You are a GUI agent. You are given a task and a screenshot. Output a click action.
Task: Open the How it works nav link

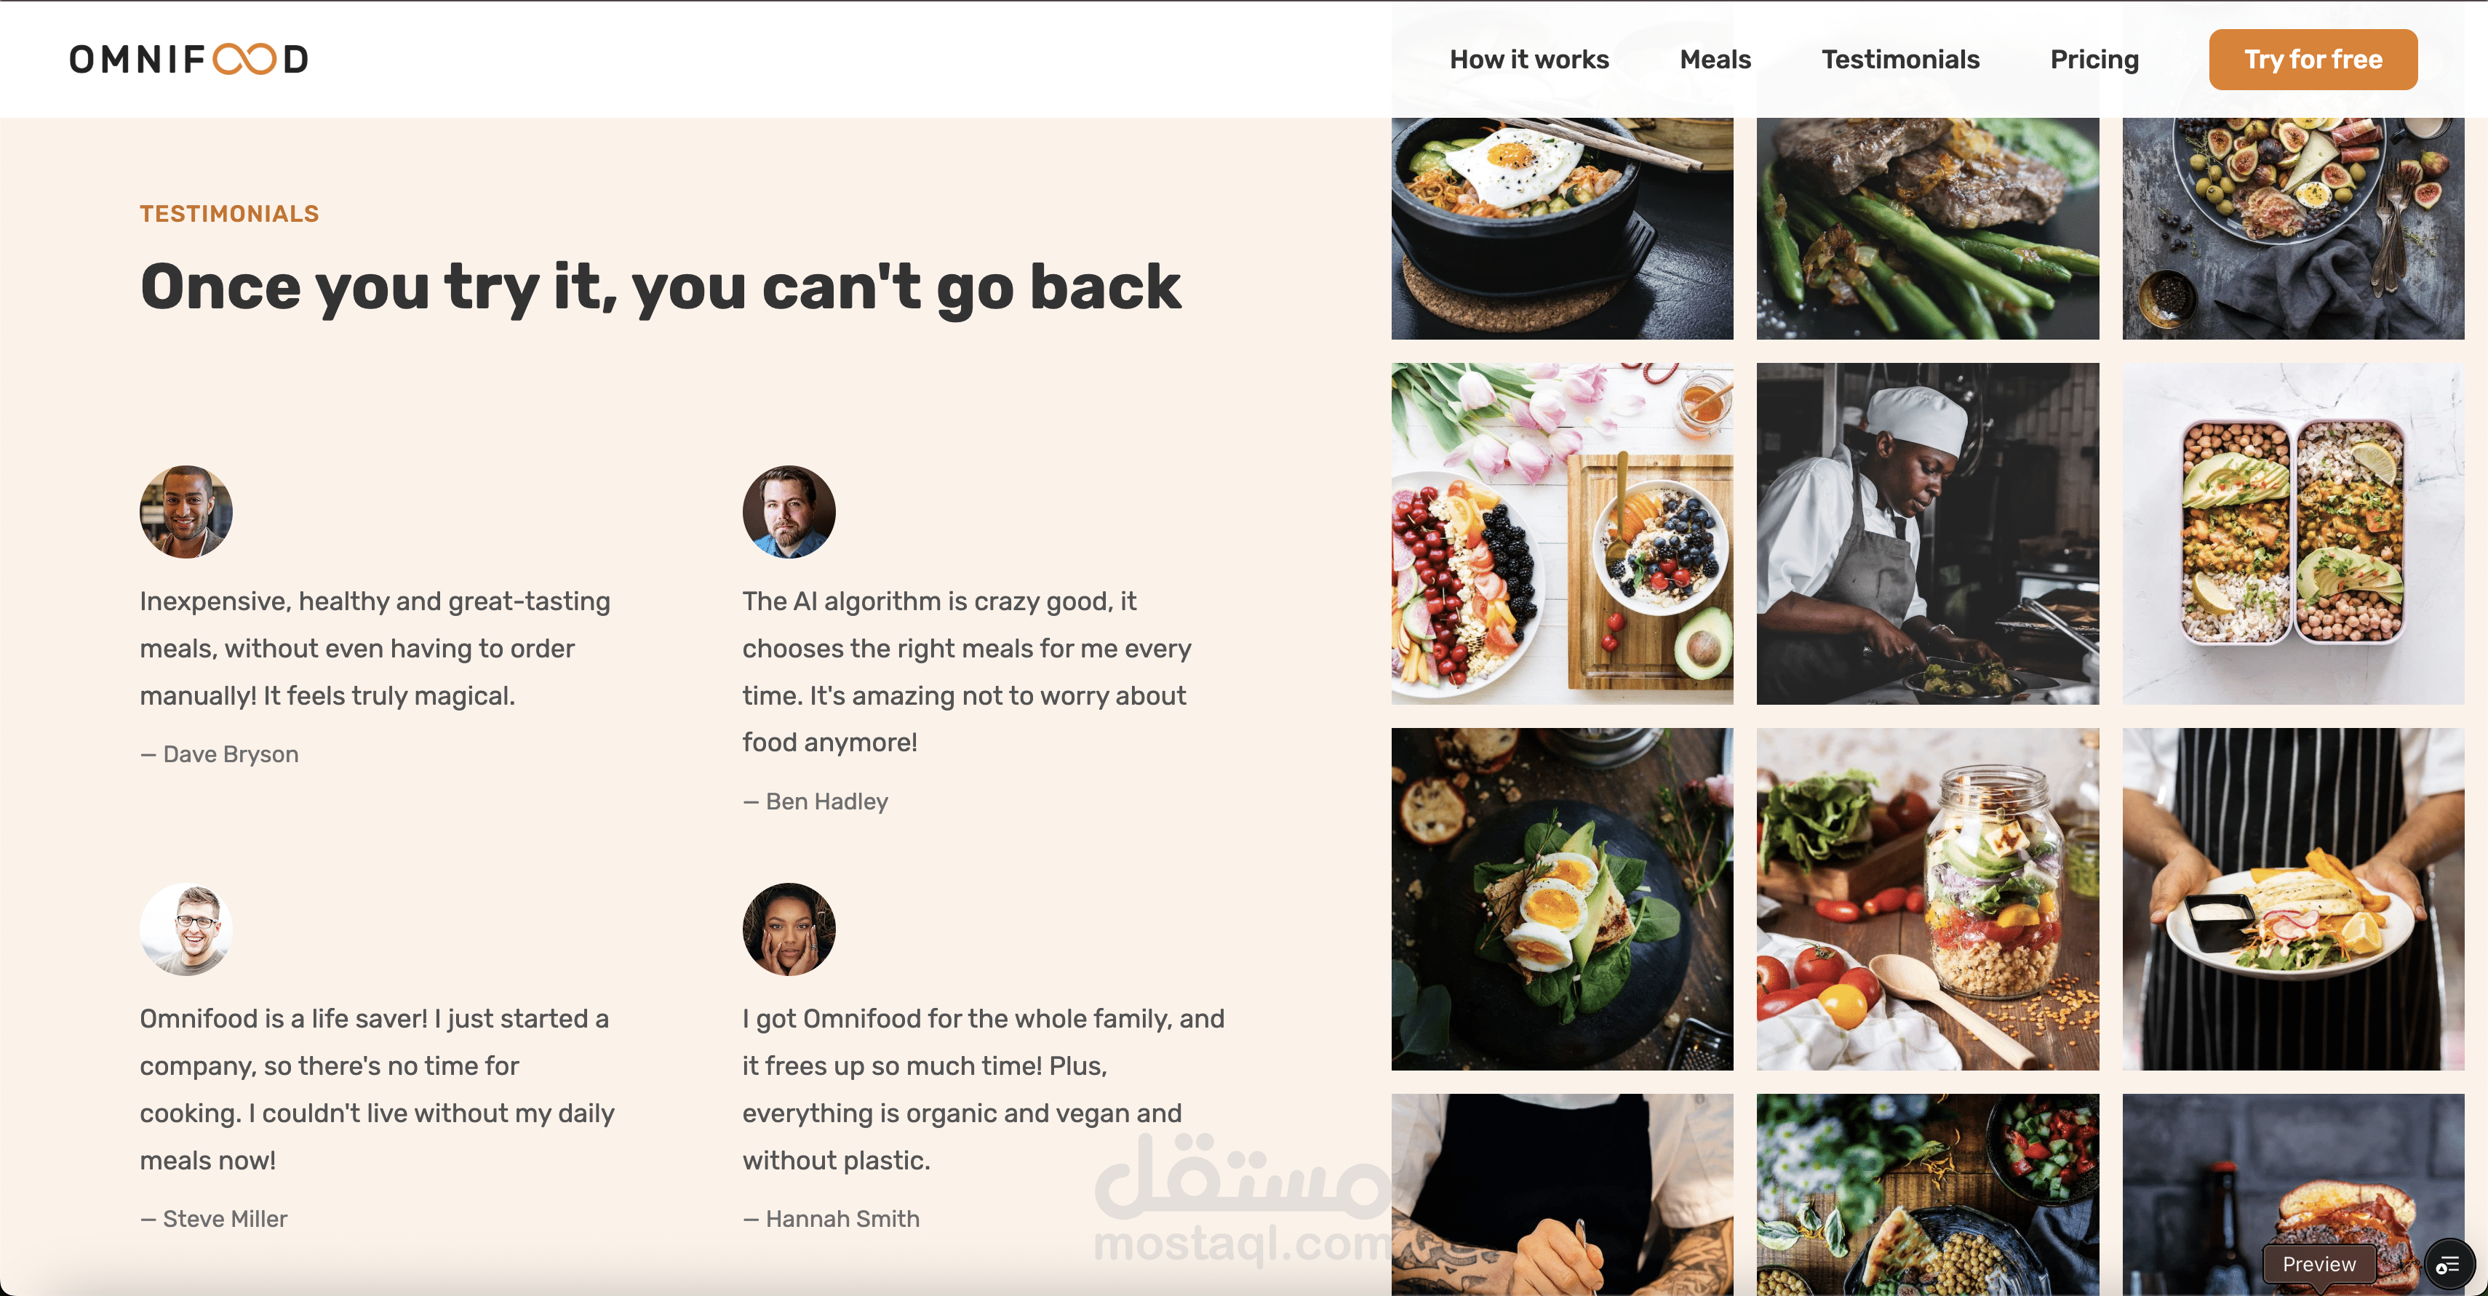[x=1529, y=60]
